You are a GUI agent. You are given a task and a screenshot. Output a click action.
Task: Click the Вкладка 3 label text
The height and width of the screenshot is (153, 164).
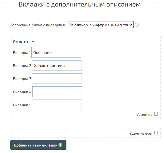(22, 79)
